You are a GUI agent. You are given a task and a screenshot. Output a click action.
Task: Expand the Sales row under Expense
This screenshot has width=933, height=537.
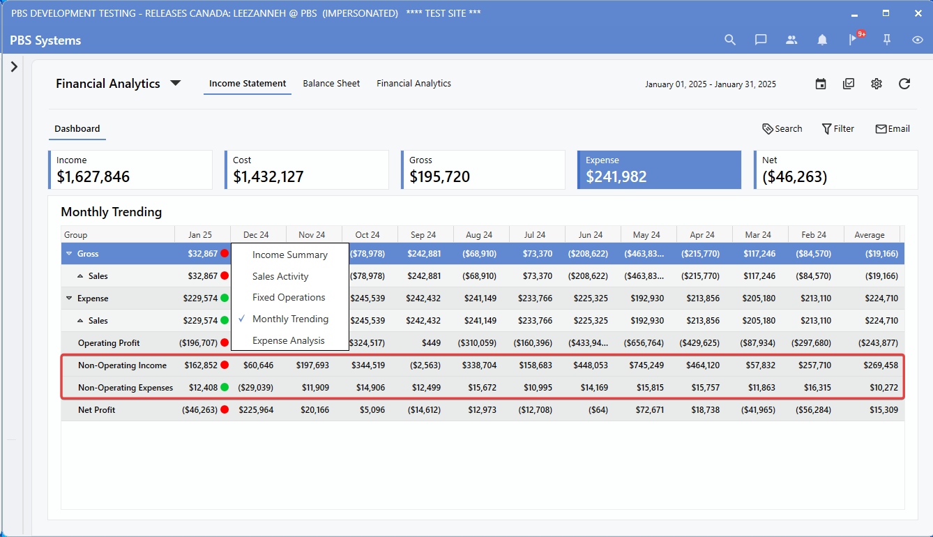[x=80, y=321]
